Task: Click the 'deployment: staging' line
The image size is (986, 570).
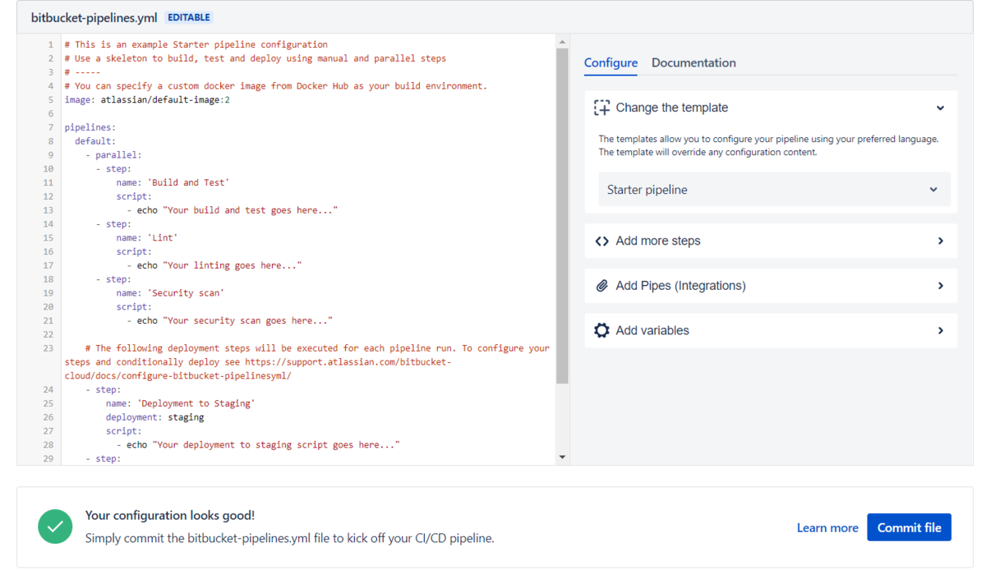Action: click(x=154, y=417)
